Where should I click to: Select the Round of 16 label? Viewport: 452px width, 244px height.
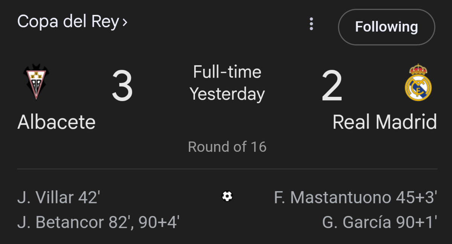tap(227, 147)
